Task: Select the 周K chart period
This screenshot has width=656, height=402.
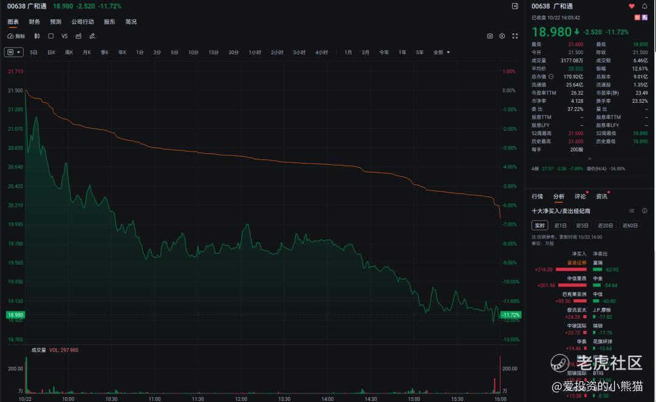Action: point(69,52)
